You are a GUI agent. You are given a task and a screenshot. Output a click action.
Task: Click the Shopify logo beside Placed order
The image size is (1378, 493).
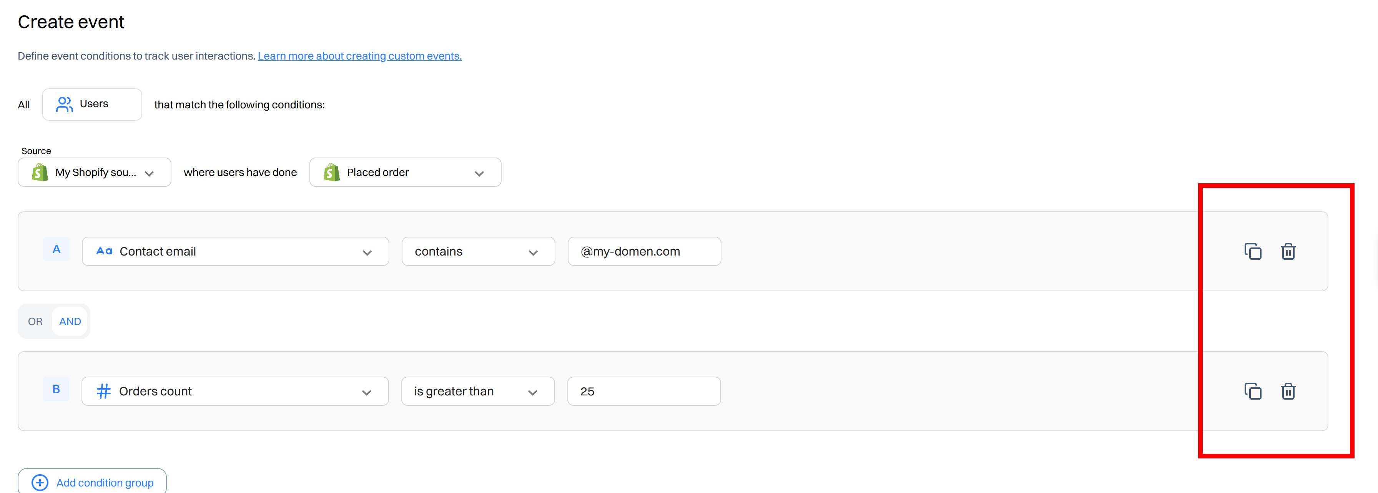pos(332,172)
